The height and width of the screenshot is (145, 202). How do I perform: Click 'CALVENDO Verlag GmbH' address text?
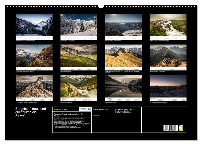coord(124,111)
